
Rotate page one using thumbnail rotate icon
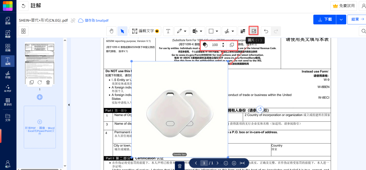coord(39,82)
